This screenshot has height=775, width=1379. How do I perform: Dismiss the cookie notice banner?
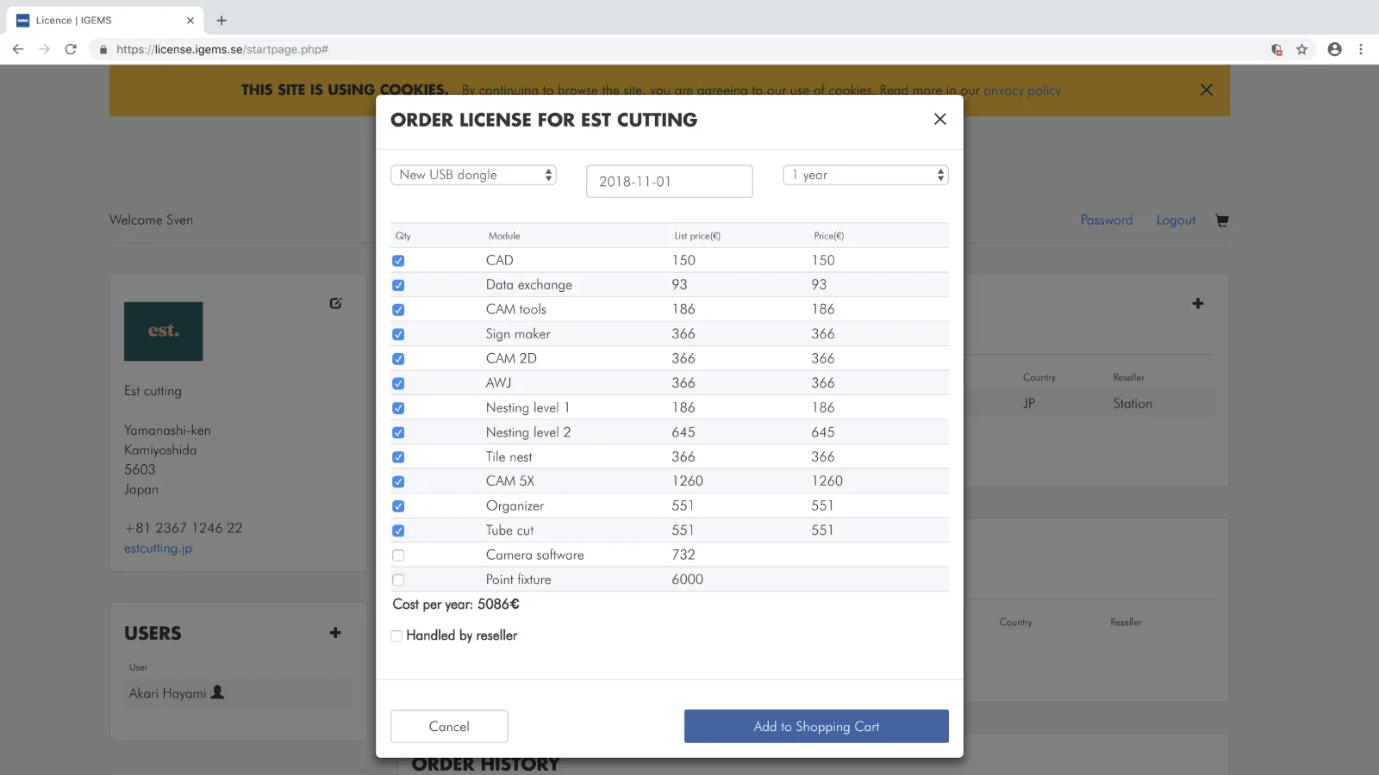1206,90
